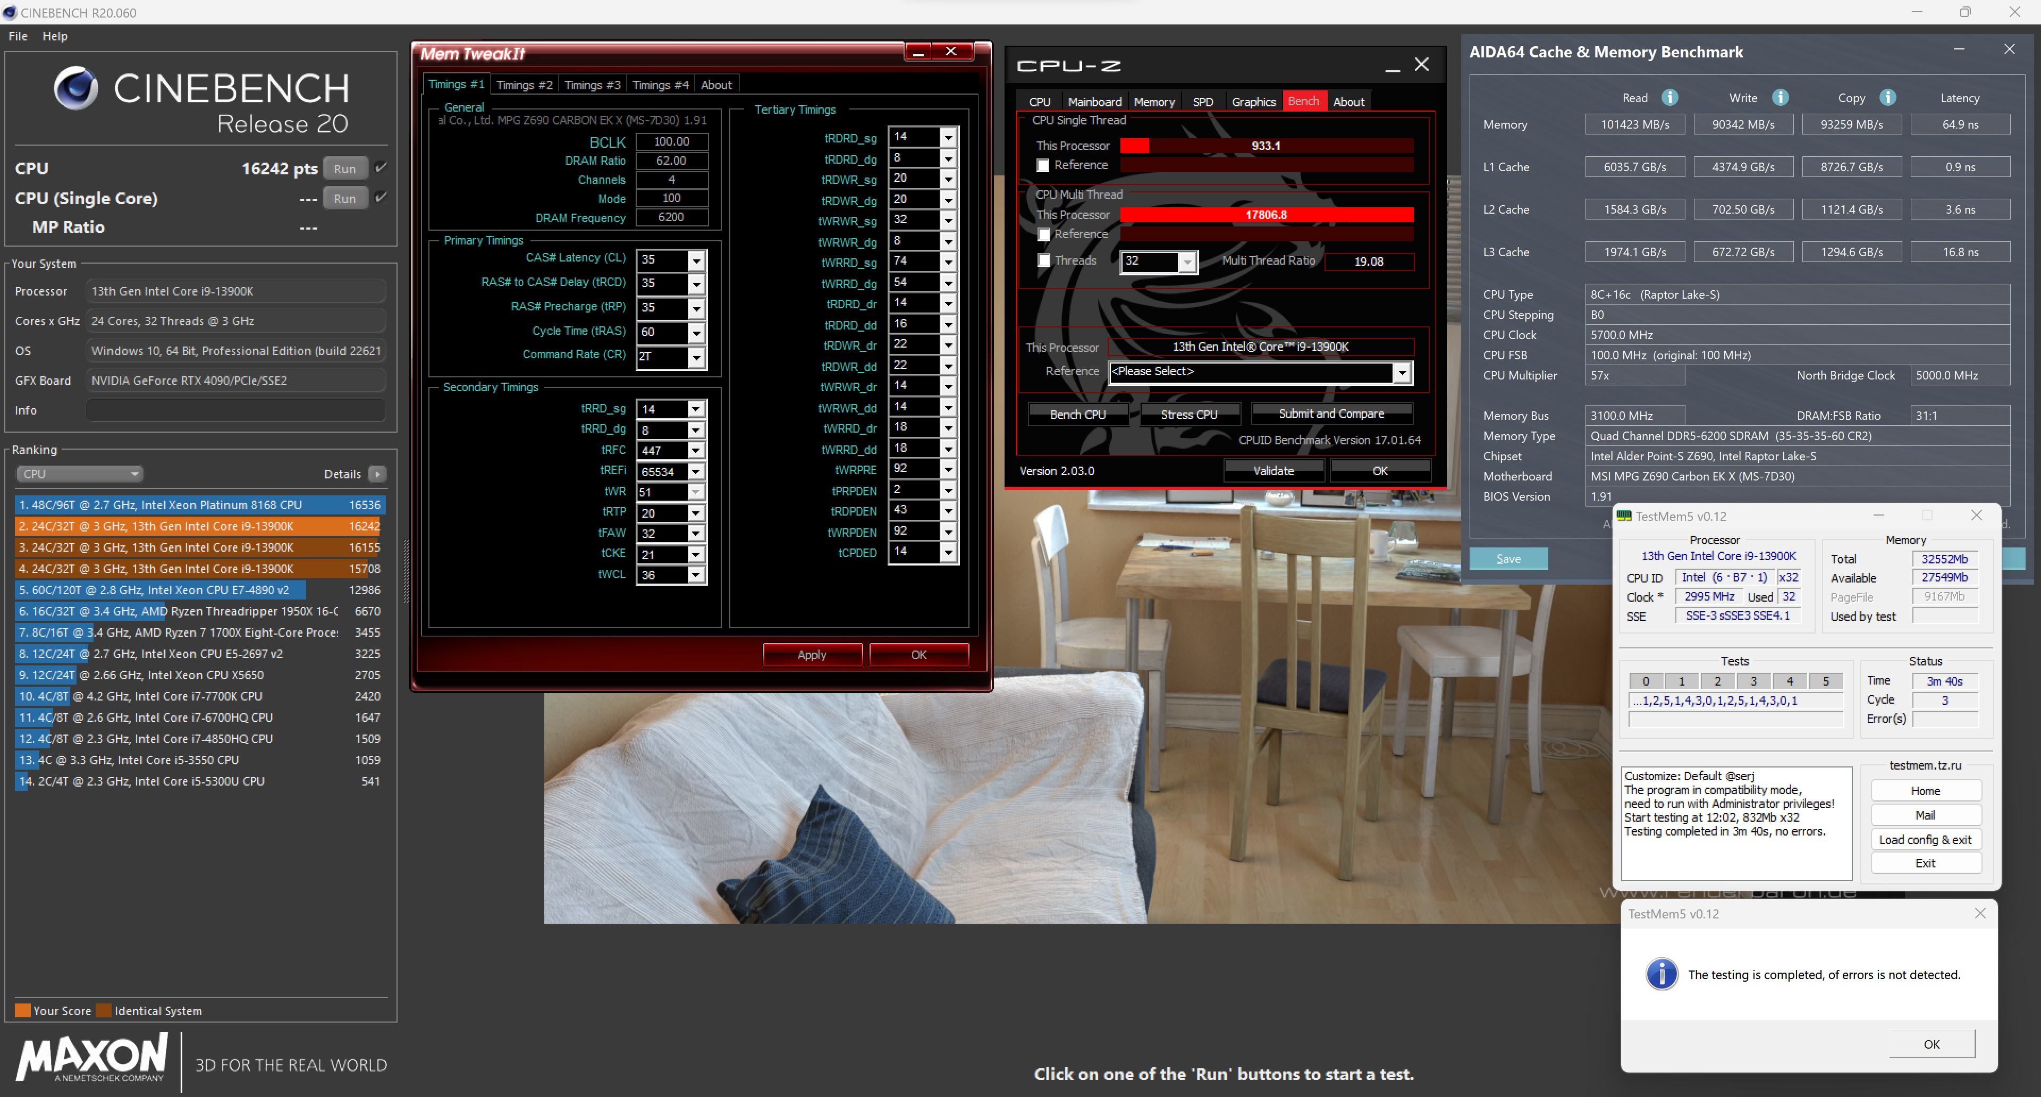Click the Read info icon in AIDA64
Image resolution: width=2041 pixels, height=1097 pixels.
point(1669,97)
